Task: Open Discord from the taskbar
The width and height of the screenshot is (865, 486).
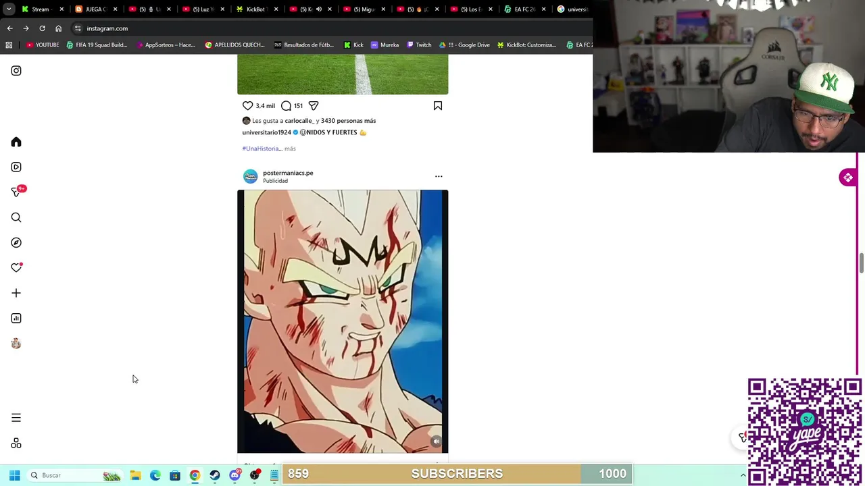Action: [x=234, y=475]
